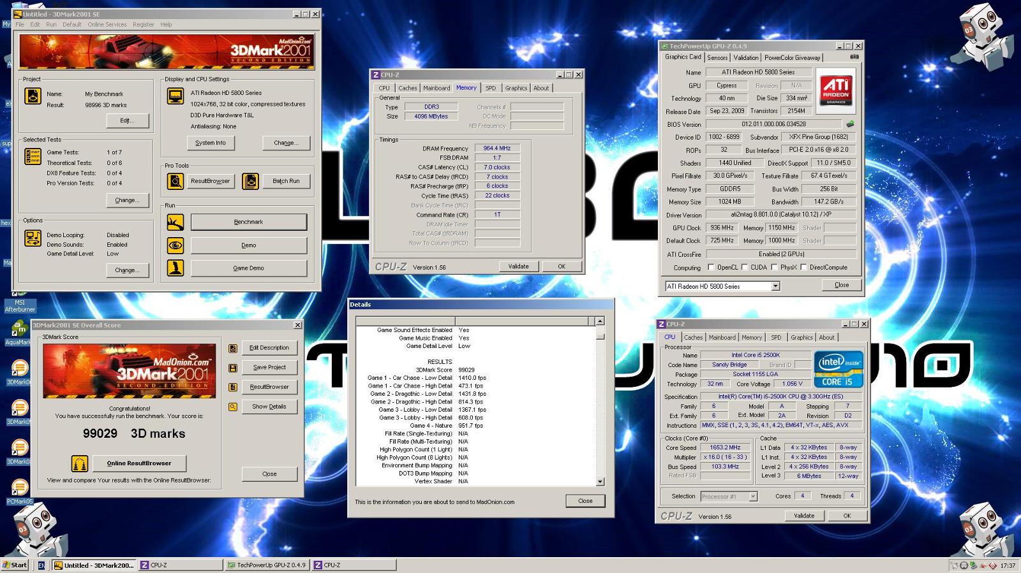
Task: Click Validate in the memory CPU-Z window
Action: point(518,266)
